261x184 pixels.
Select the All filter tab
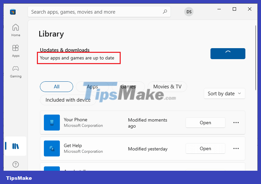click(57, 87)
